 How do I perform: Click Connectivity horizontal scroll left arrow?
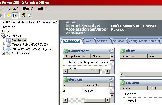click(x=66, y=72)
